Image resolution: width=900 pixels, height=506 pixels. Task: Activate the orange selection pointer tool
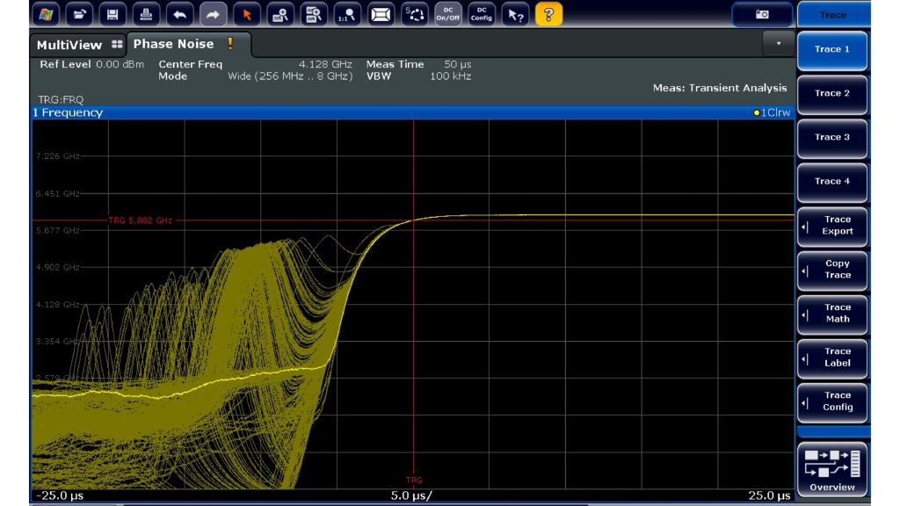click(x=247, y=14)
